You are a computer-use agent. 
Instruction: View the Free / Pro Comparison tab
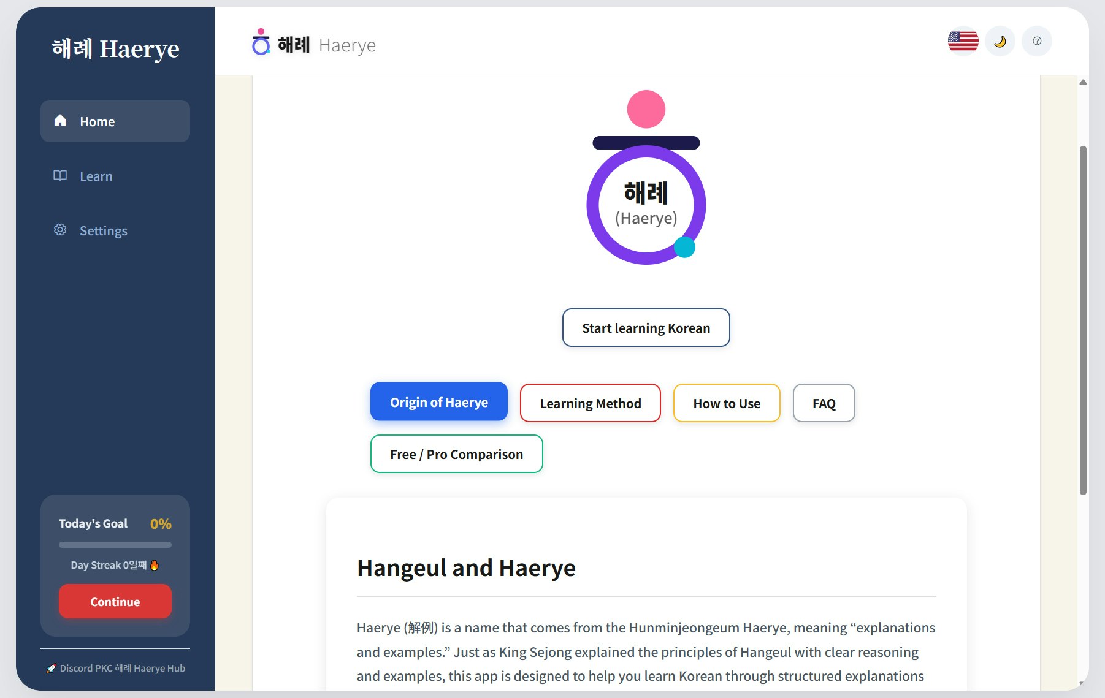coord(456,454)
